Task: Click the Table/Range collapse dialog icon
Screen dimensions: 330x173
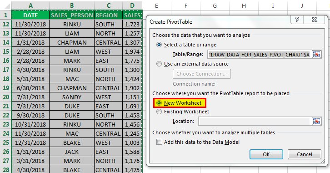Action: point(316,54)
